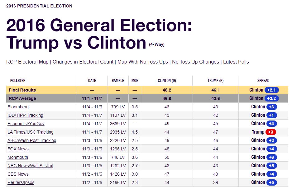Click the FOX News poll link
Screen dimensions: 292x189
tap(18, 149)
